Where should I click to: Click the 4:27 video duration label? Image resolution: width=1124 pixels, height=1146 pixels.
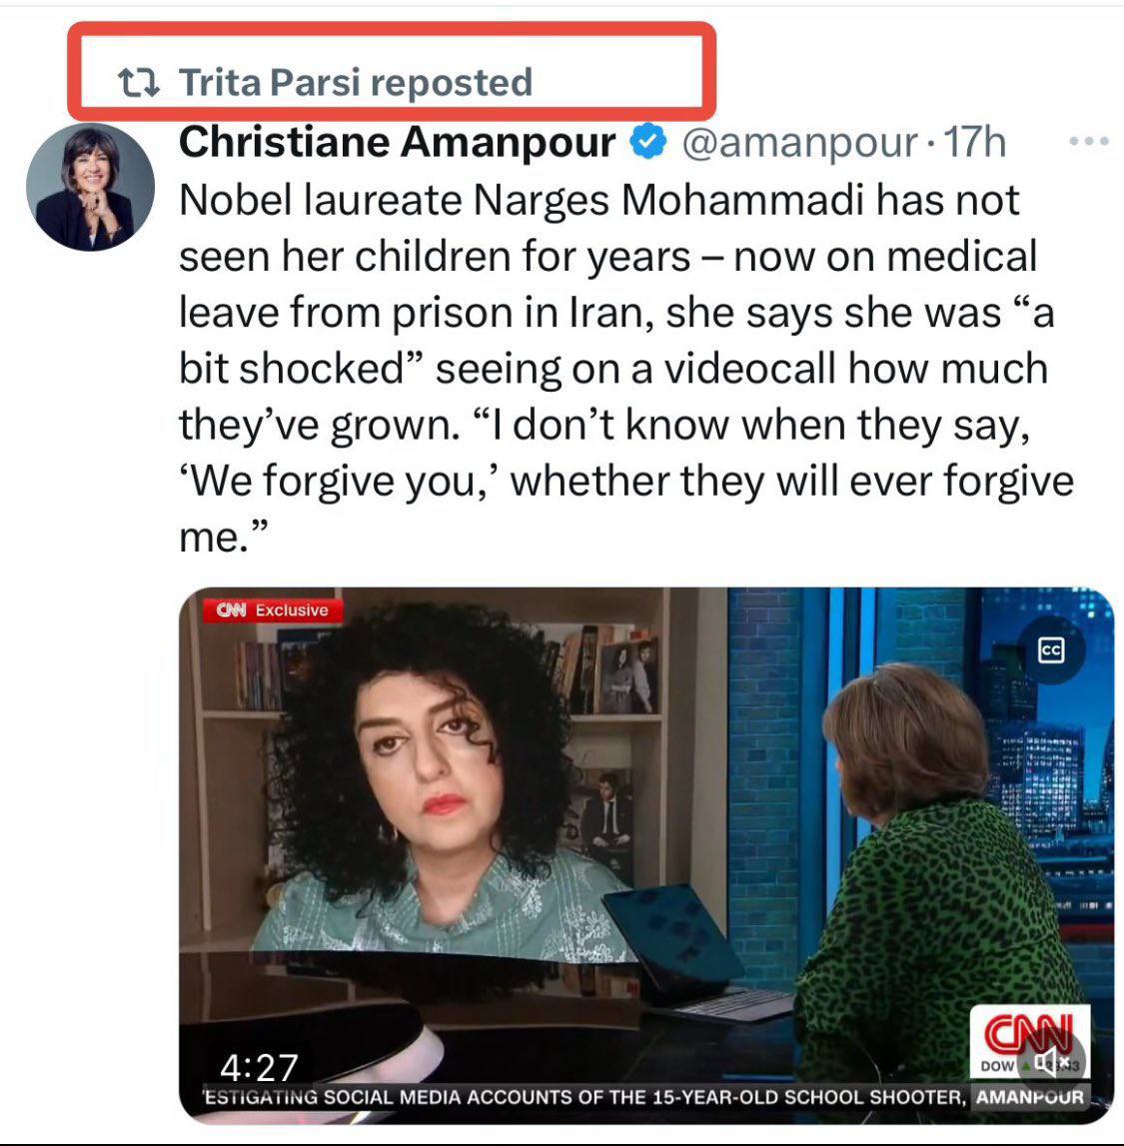(259, 1068)
